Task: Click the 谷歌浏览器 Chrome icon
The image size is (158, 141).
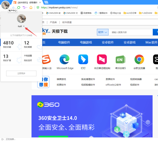Action: click(139, 59)
